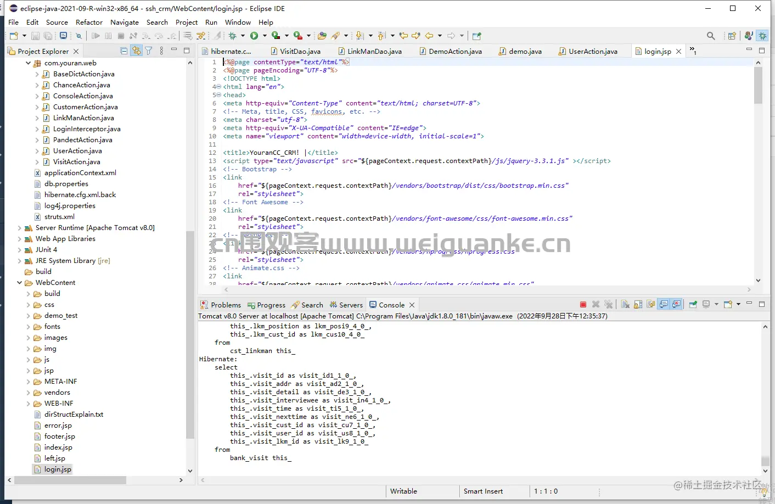Select applicationContext.xml file
The width and height of the screenshot is (775, 504).
80,173
